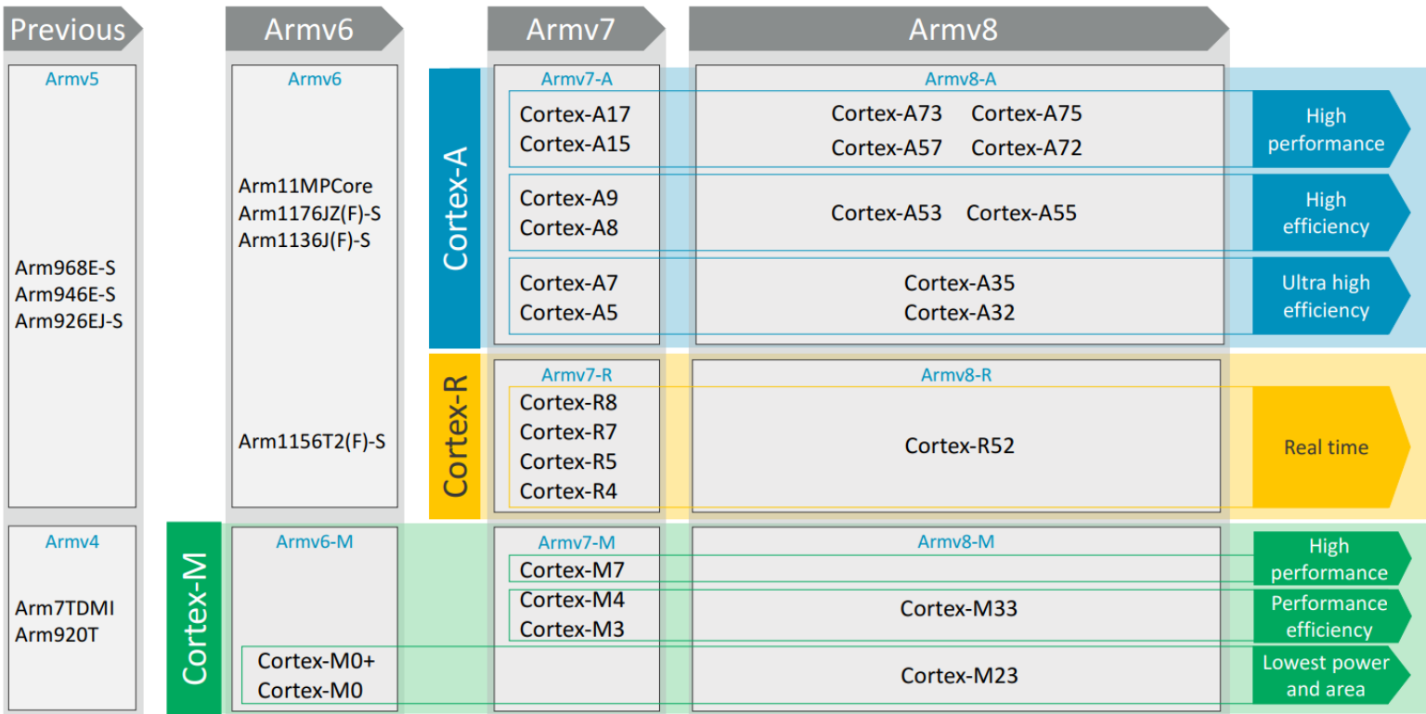Click the "Arm1156T2(F)-S" text
The height and width of the screenshot is (714, 1426).
(312, 441)
